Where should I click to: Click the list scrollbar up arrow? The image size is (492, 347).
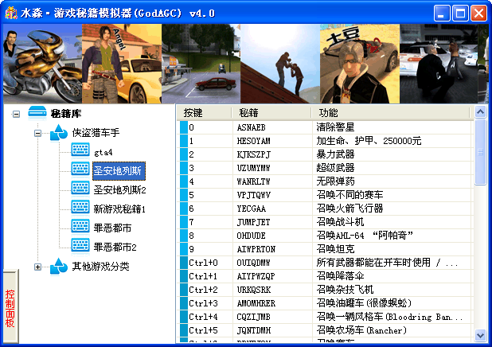point(480,111)
